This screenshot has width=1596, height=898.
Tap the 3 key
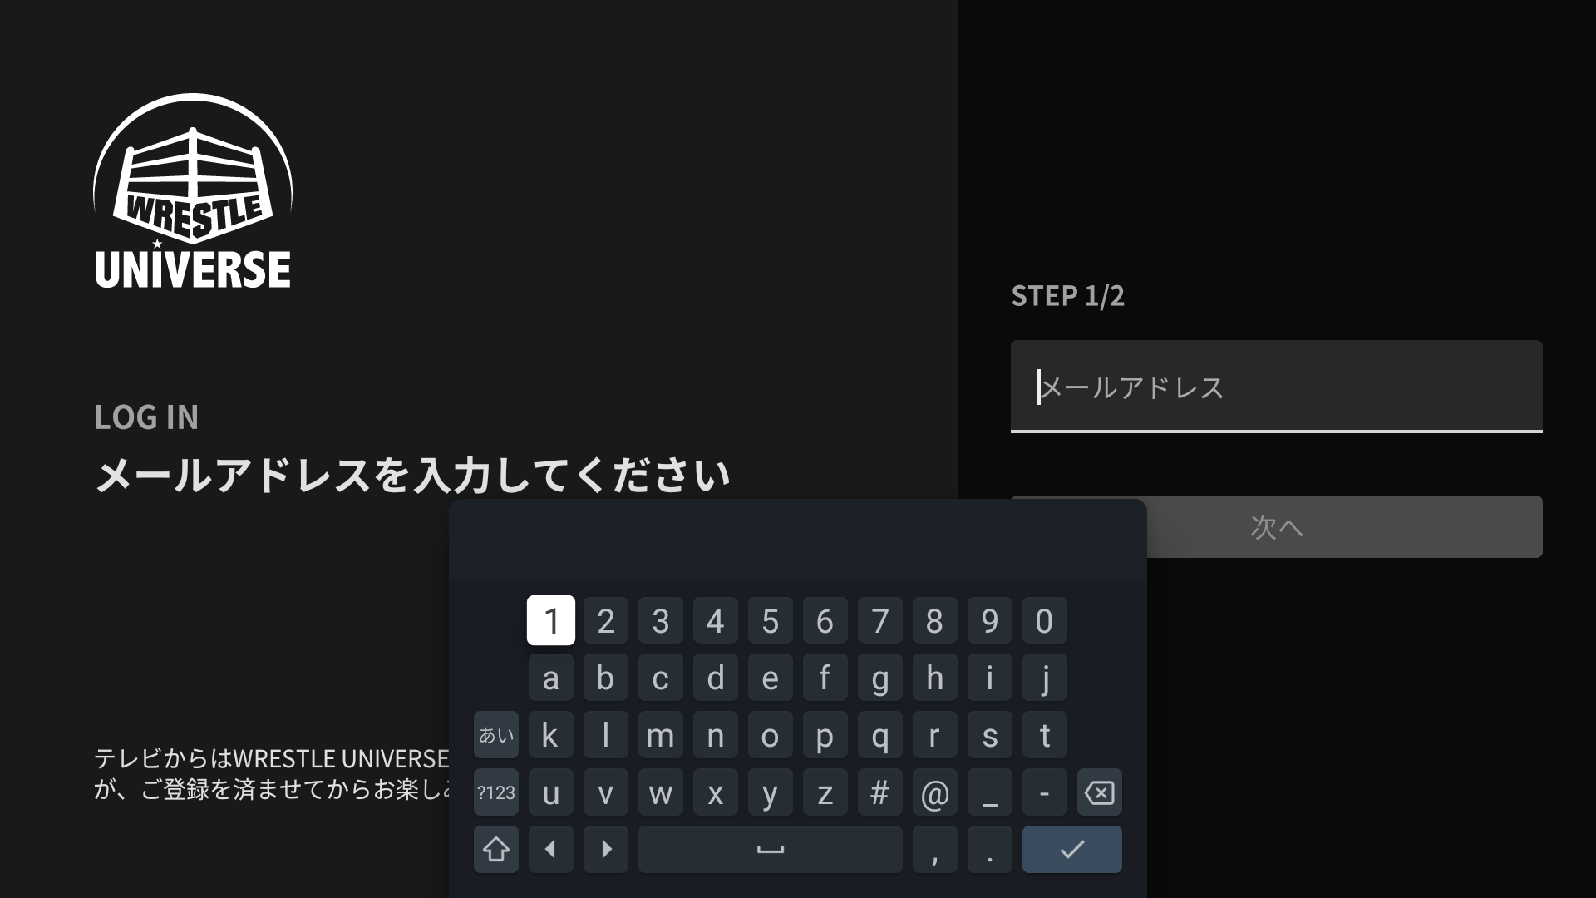tap(660, 620)
